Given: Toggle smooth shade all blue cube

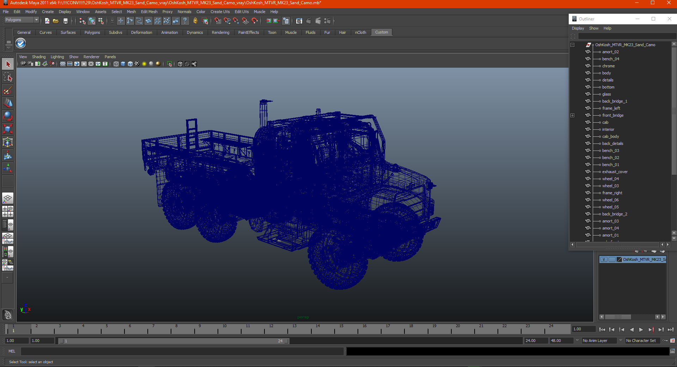Looking at the screenshot, I should tap(123, 64).
